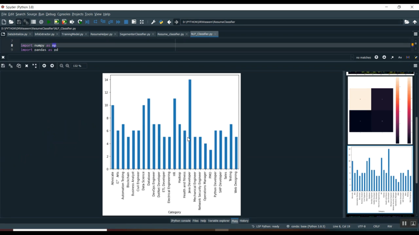
Task: Remove all plots from the pane
Action: 34,66
